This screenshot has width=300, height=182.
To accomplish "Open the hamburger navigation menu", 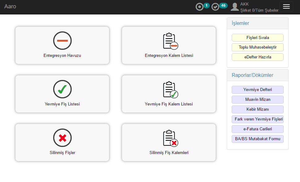I will coord(286,6).
